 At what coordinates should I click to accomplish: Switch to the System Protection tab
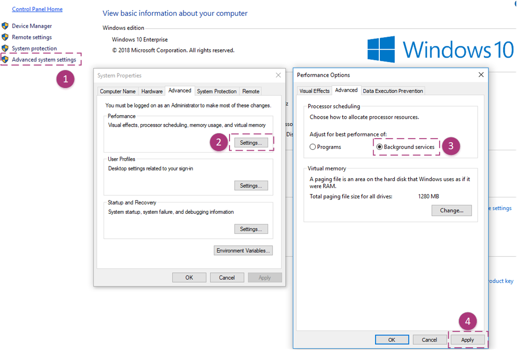(216, 91)
